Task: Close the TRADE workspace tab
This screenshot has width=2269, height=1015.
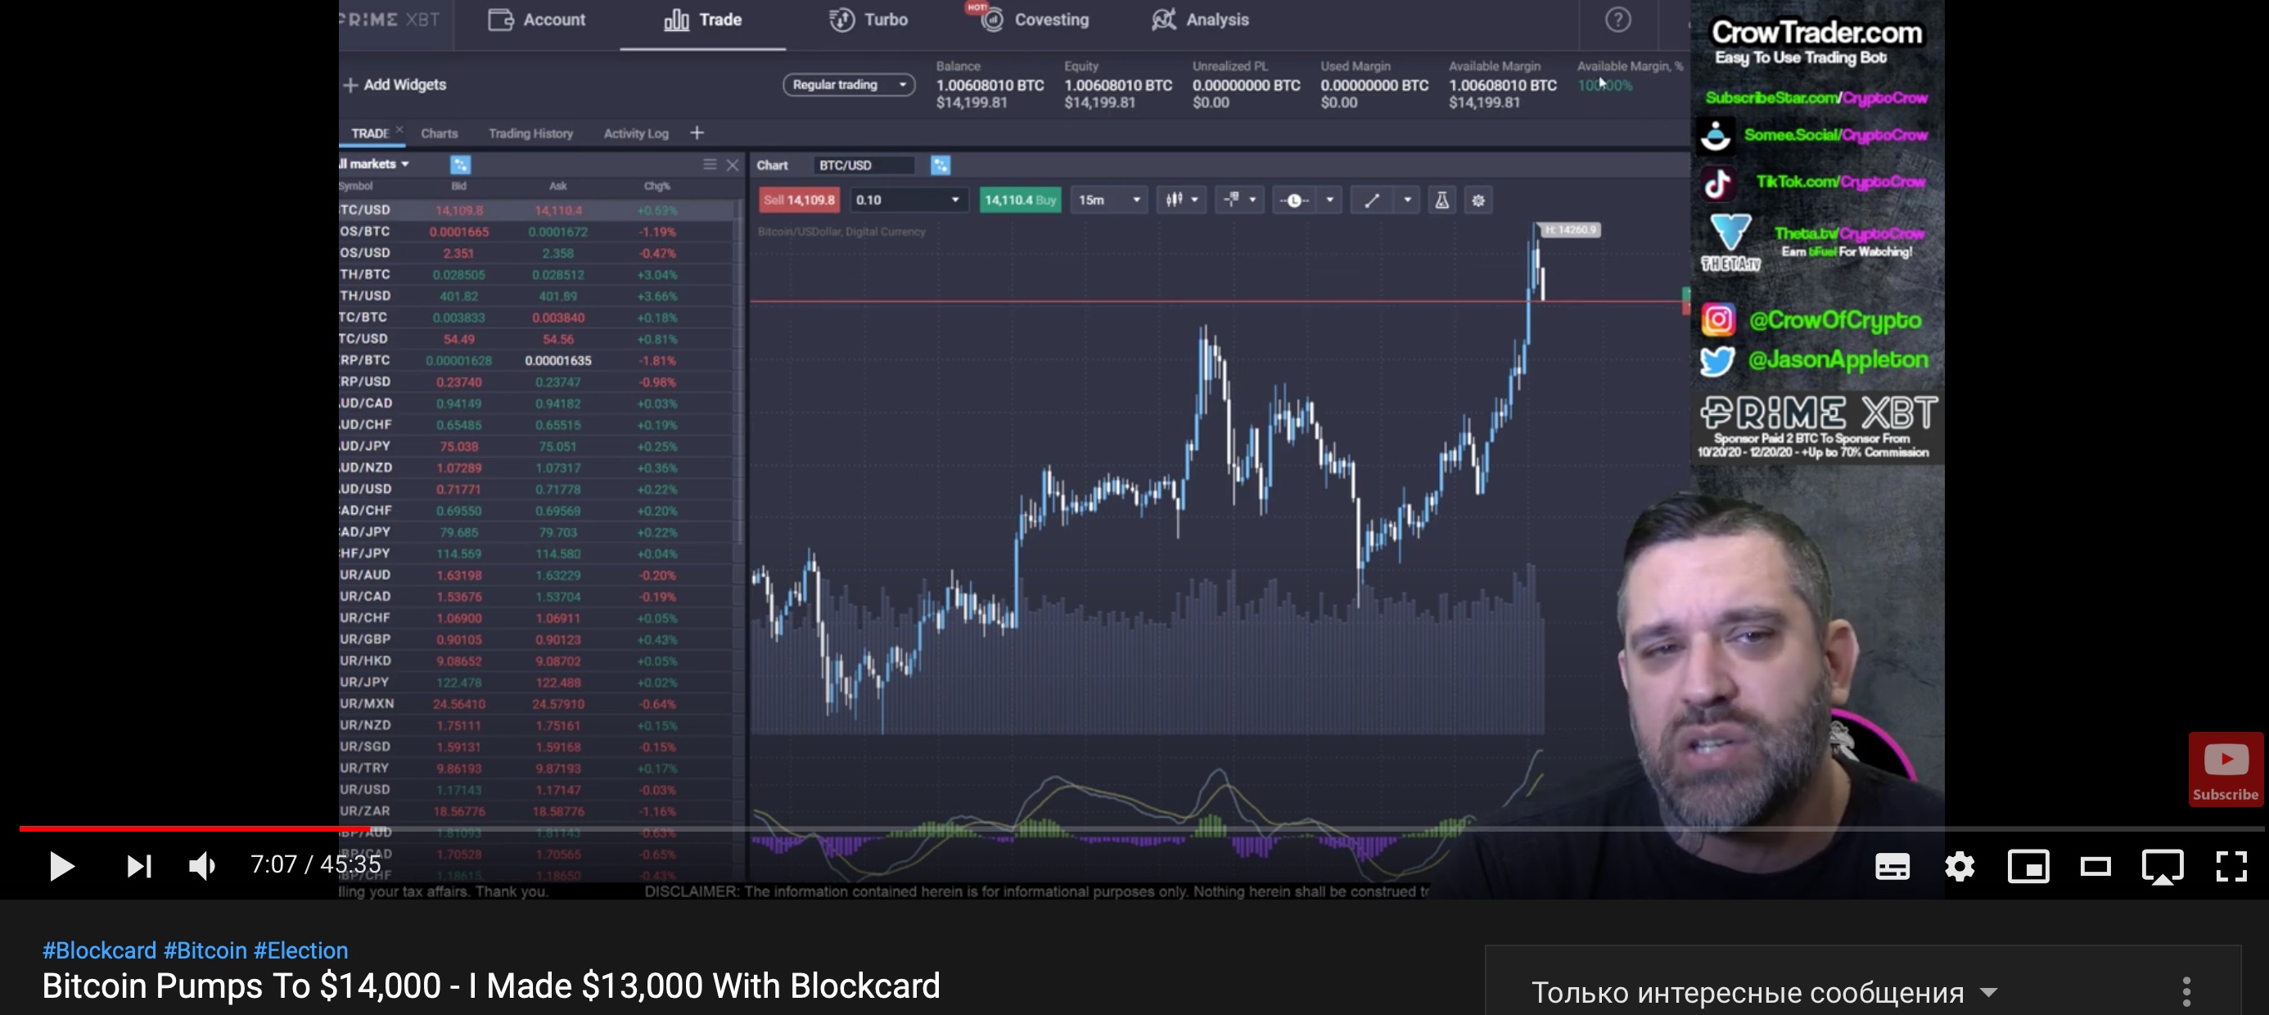Action: pos(399,129)
